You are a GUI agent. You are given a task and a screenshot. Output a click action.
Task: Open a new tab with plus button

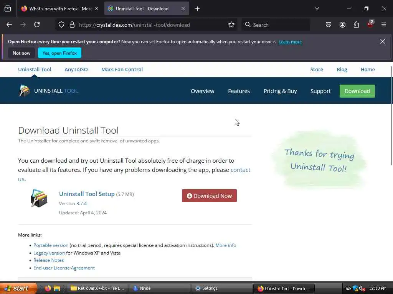(x=198, y=9)
